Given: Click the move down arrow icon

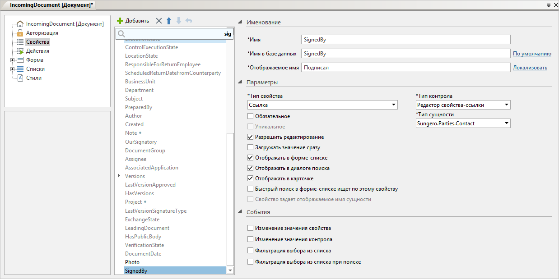Looking at the screenshot, I should pyautogui.click(x=179, y=21).
